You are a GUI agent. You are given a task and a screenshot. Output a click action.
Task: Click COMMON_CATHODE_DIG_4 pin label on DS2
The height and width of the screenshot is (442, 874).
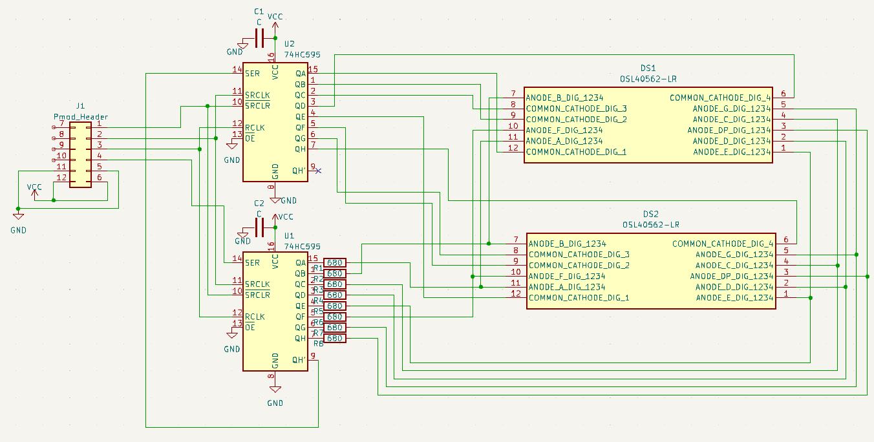pyautogui.click(x=723, y=244)
